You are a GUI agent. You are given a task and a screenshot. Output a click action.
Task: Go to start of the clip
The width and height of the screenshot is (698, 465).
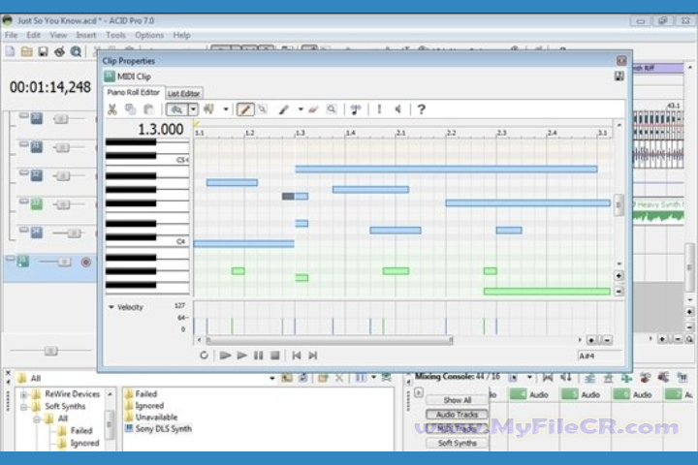[x=297, y=356]
